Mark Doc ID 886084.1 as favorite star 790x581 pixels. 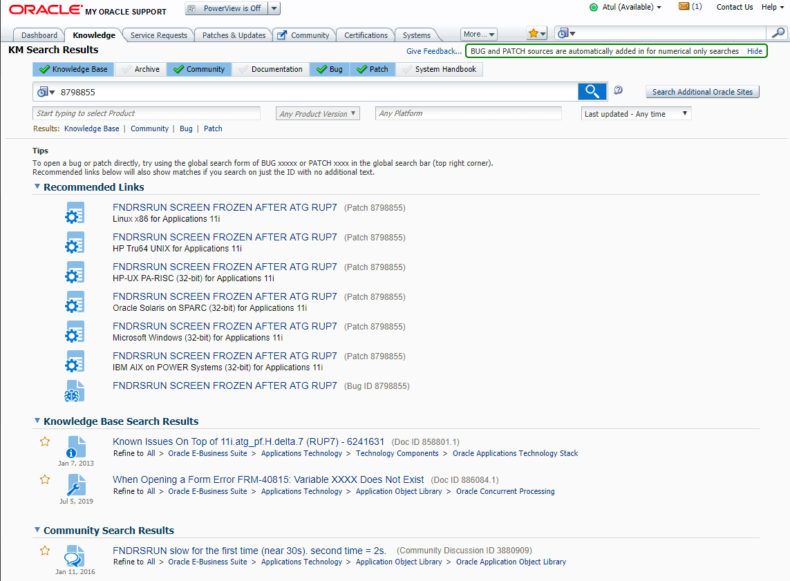coord(45,479)
